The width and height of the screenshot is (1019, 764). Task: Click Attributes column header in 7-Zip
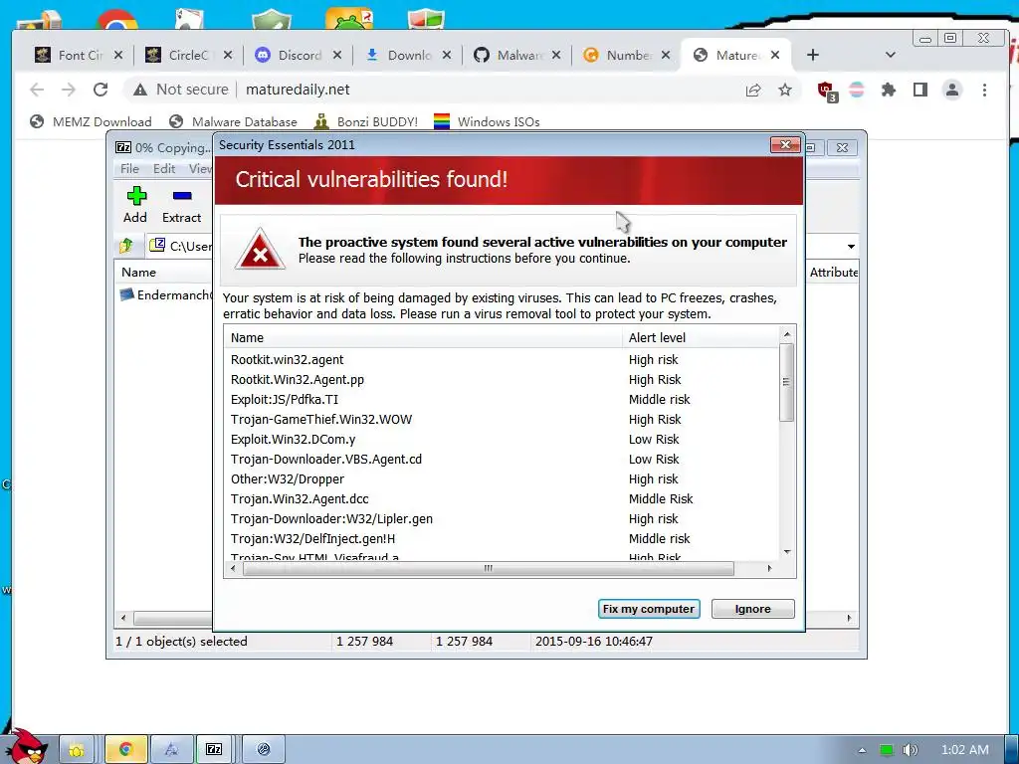click(833, 273)
